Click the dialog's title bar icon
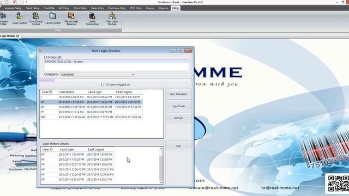349x196 pixels. click(x=41, y=51)
